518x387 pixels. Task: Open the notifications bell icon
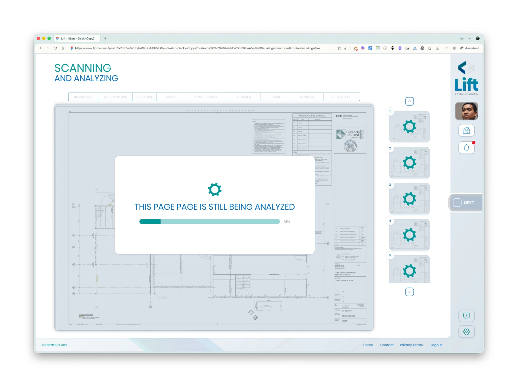click(466, 148)
